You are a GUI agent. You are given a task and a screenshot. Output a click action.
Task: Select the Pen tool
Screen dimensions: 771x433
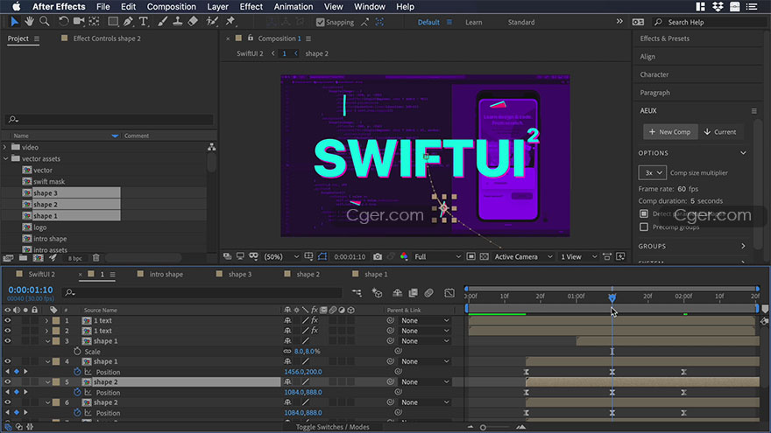(x=128, y=22)
